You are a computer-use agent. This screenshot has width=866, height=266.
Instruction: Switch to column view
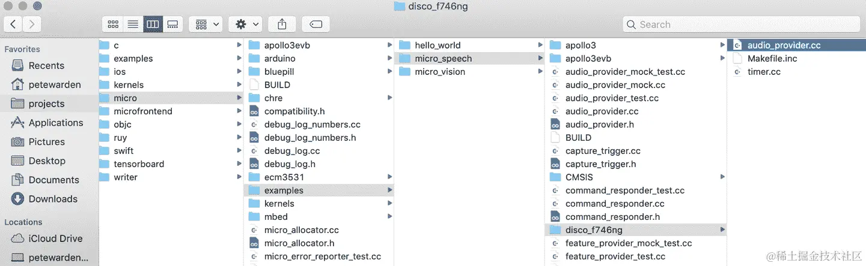153,24
